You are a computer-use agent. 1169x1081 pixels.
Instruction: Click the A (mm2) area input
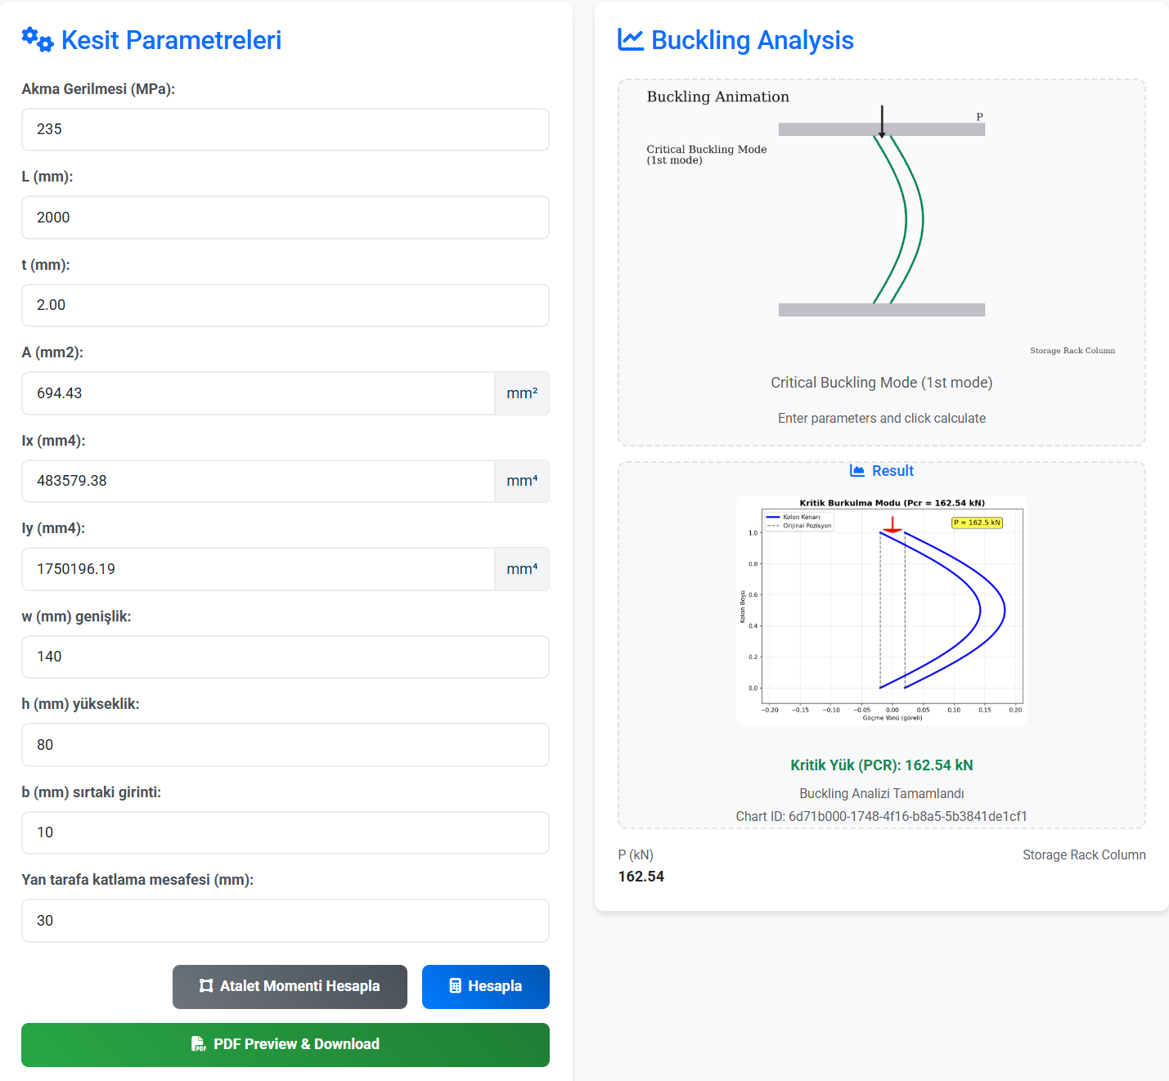click(258, 393)
